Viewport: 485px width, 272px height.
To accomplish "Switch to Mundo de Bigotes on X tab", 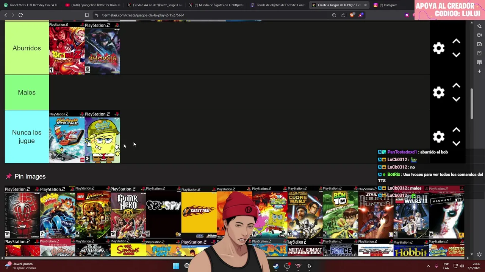I will (x=216, y=5).
